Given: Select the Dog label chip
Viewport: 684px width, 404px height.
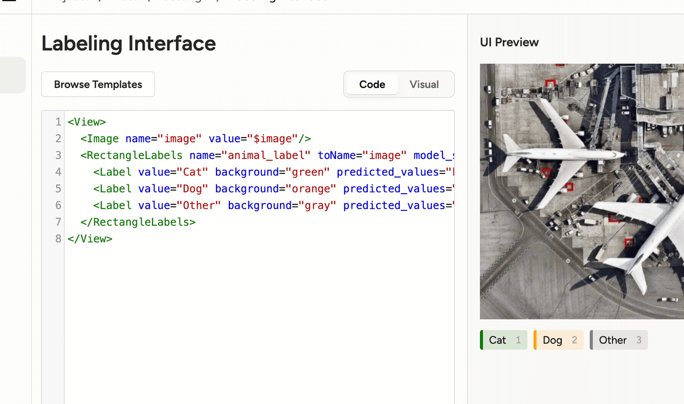Looking at the screenshot, I should (x=558, y=340).
